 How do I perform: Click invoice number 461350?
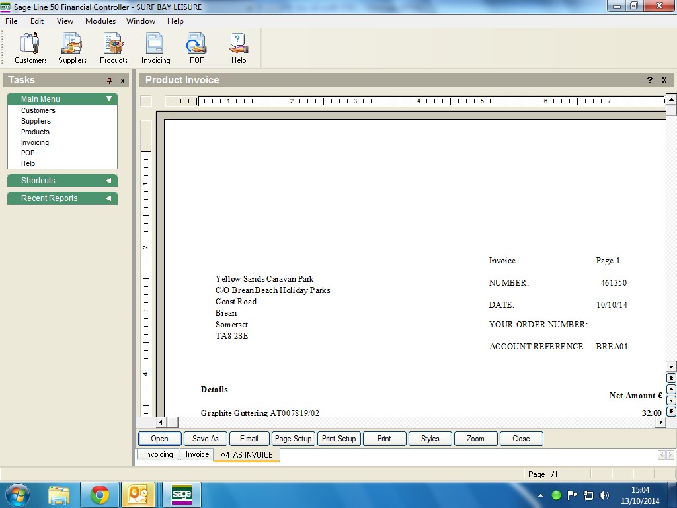click(x=614, y=283)
